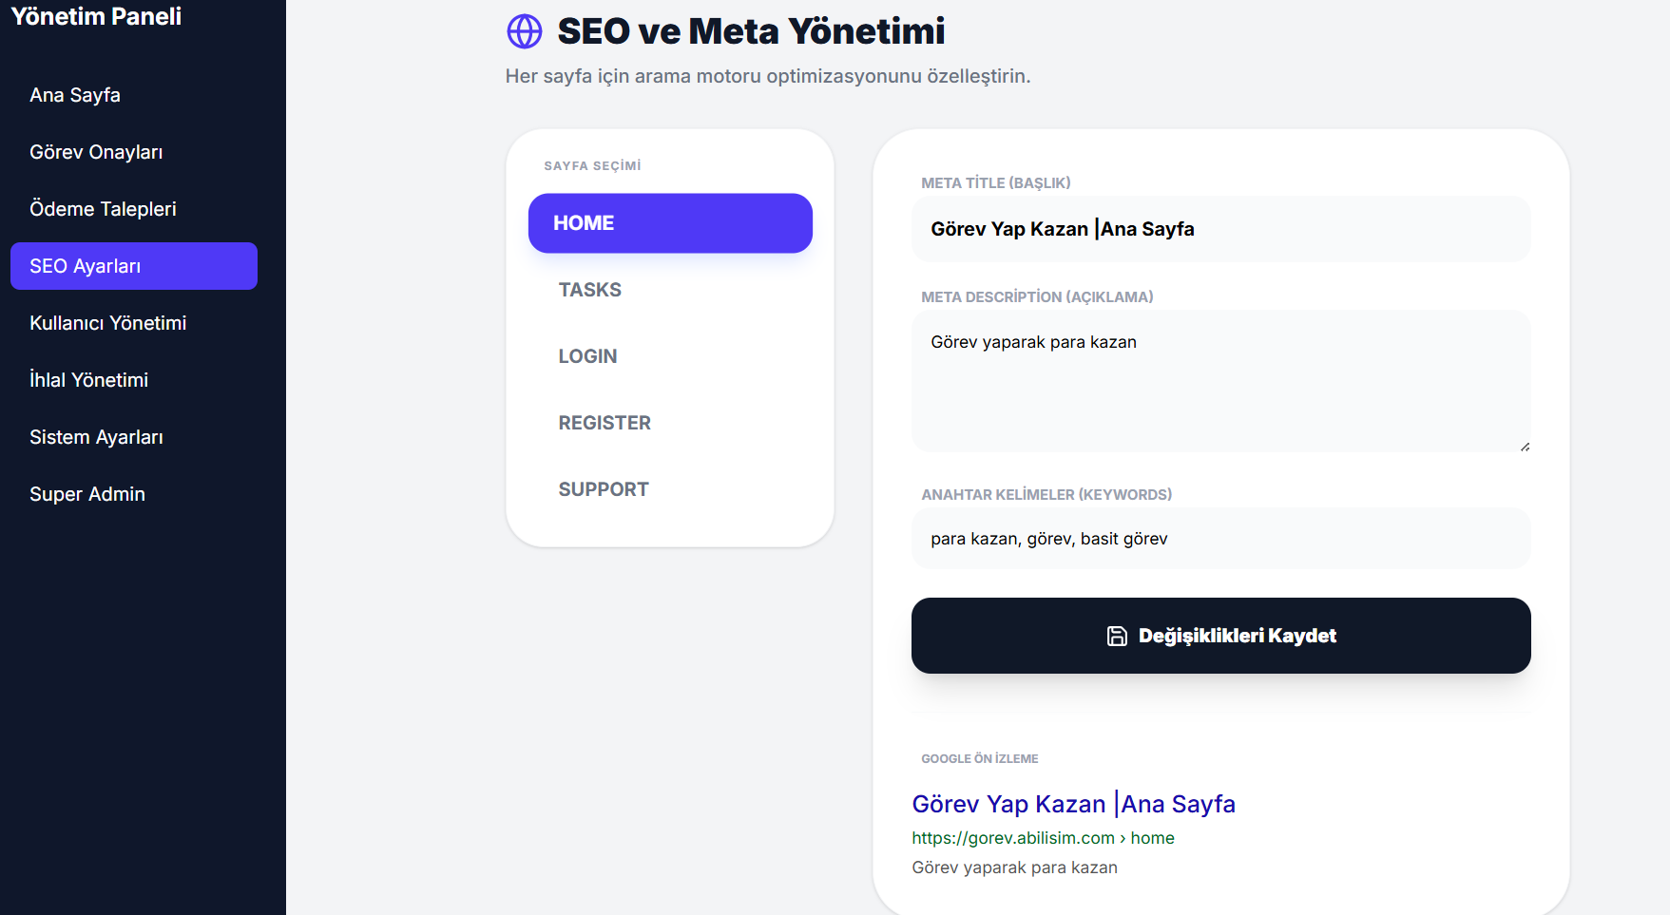
Task: Click the globe icon beside the SEO heading
Action: tap(525, 31)
